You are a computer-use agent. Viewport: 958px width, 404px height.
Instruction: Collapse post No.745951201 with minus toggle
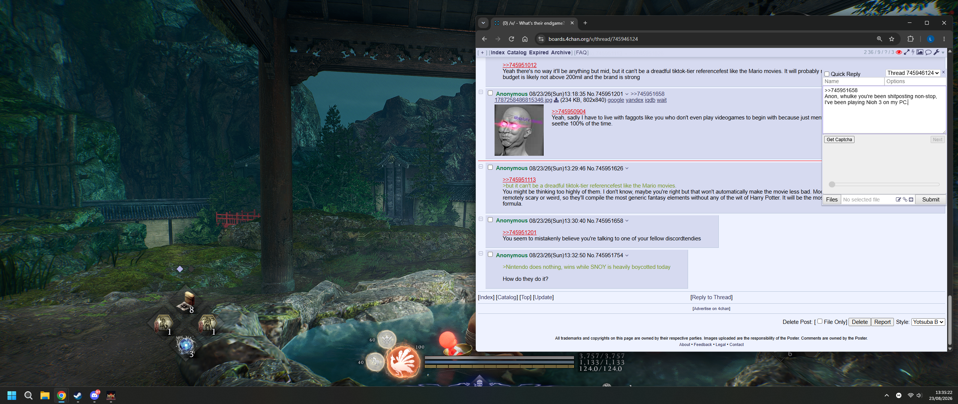pyautogui.click(x=481, y=92)
